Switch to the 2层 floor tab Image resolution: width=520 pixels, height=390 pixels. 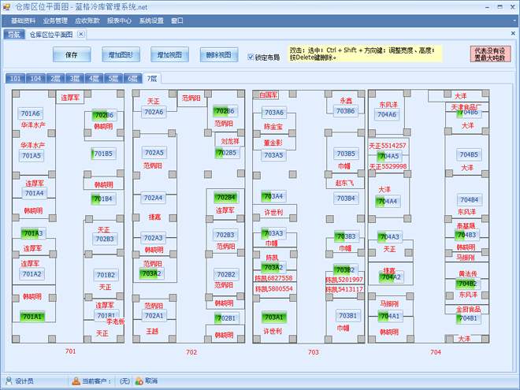[x=56, y=79]
